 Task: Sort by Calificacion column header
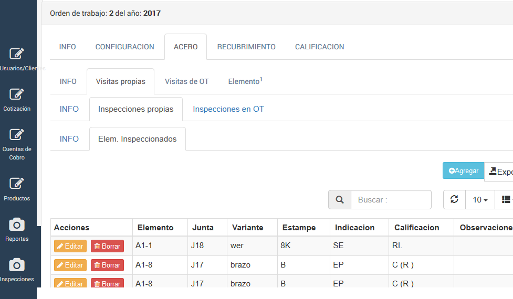pyautogui.click(x=416, y=228)
